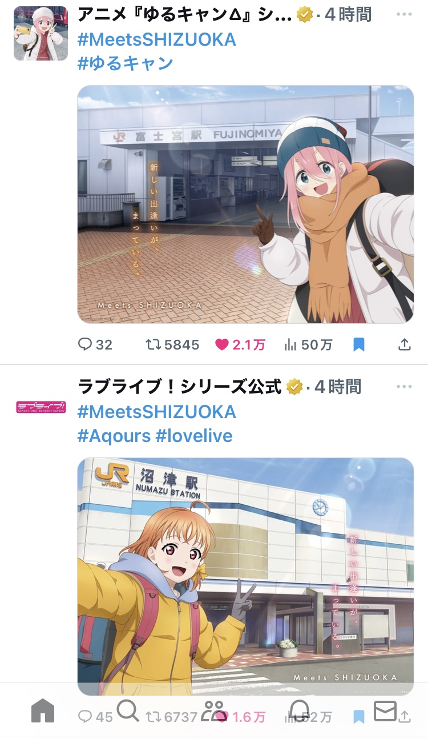Open more options for Love Live post

click(403, 387)
